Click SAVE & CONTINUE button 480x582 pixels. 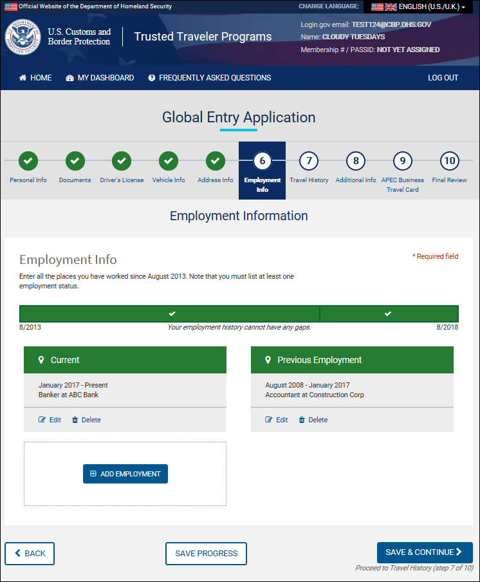[x=425, y=552]
